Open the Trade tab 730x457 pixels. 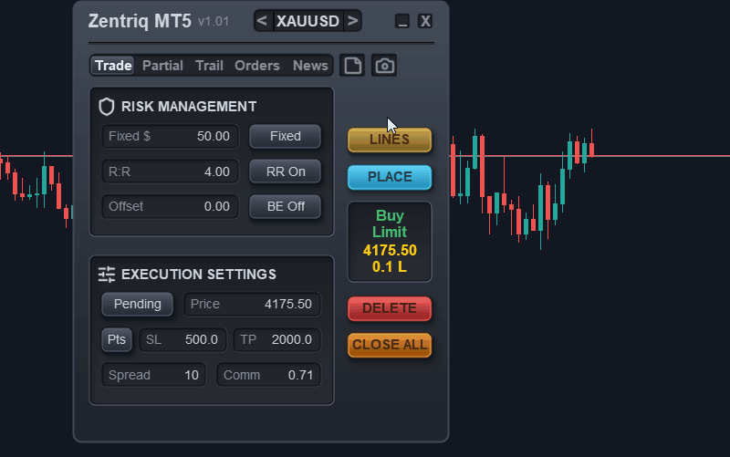[x=113, y=66]
